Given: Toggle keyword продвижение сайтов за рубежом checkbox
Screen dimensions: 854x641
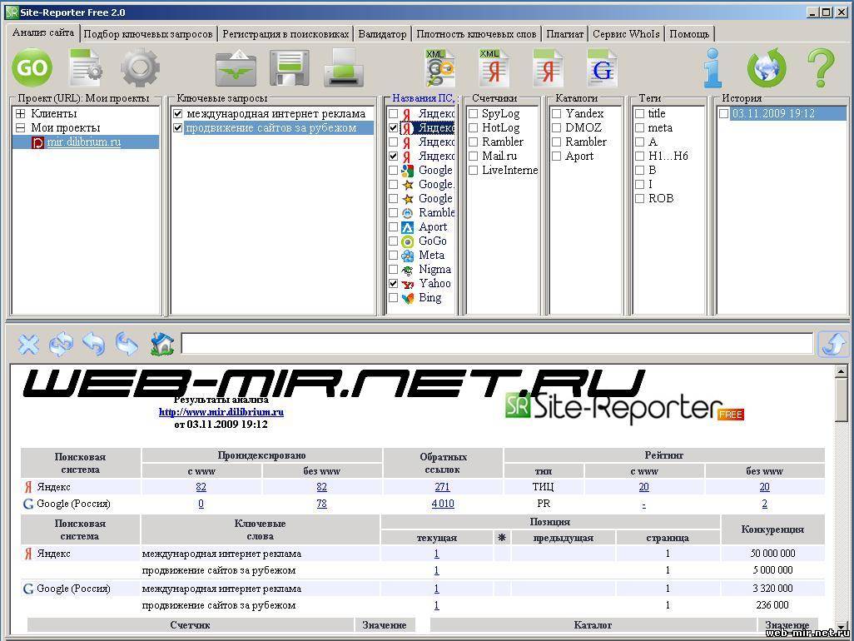Looking at the screenshot, I should point(177,128).
